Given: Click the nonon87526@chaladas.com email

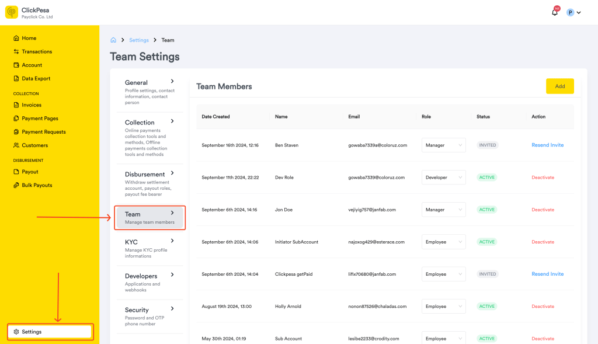Looking at the screenshot, I should coord(377,306).
